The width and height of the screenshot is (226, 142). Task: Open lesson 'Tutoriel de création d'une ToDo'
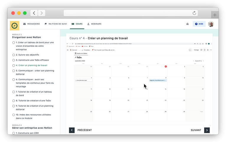33,101
